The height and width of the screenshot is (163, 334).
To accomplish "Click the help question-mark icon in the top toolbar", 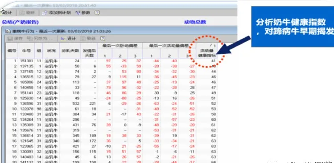I will click(97, 13).
